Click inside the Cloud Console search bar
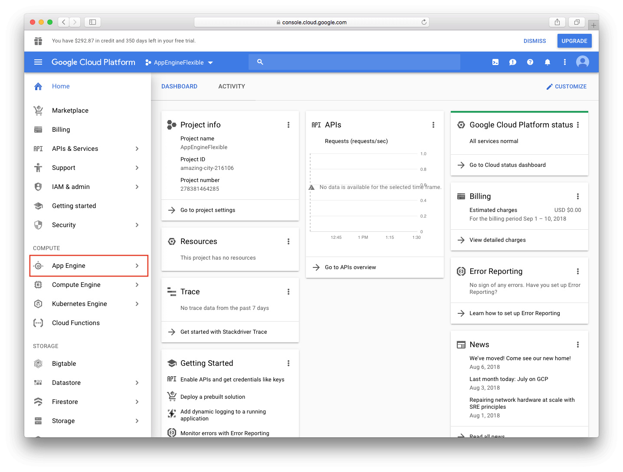 pos(354,62)
